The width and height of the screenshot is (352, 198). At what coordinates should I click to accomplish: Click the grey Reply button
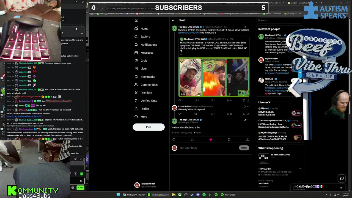[244, 148]
